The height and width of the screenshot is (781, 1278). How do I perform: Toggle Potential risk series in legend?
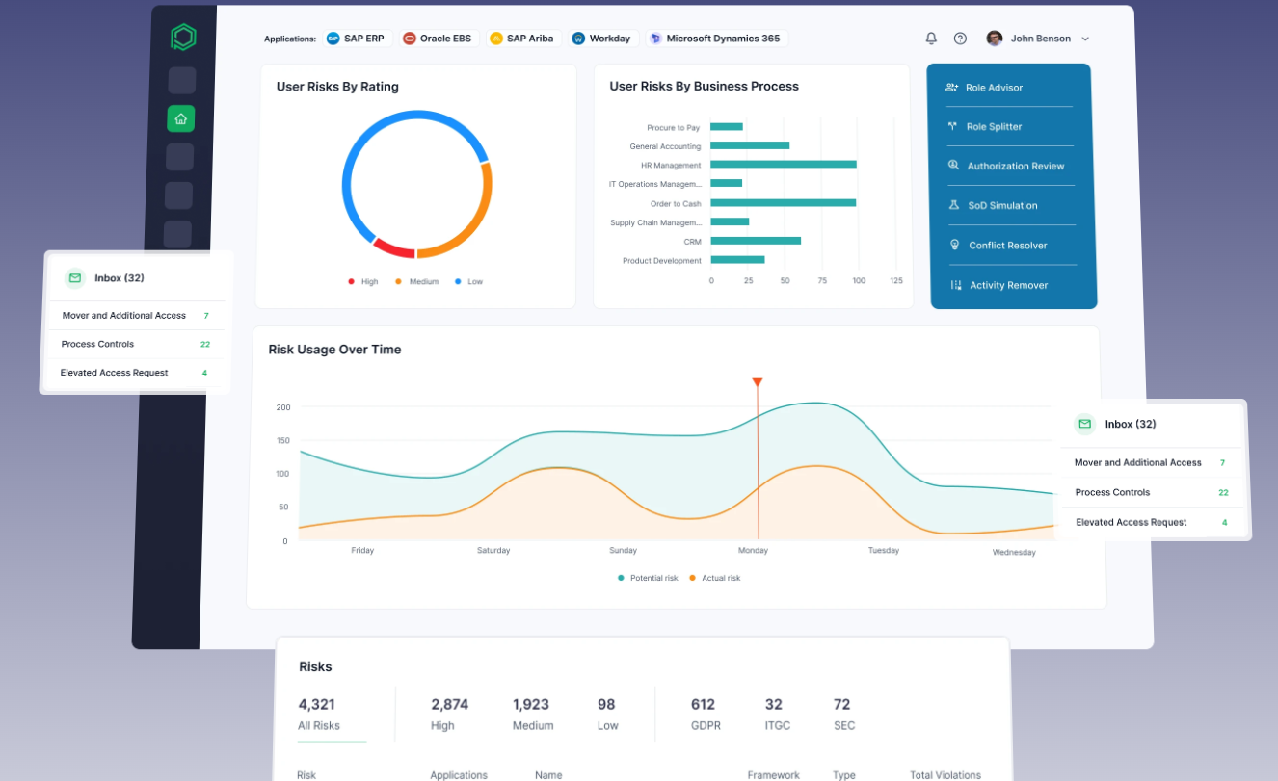pos(648,578)
